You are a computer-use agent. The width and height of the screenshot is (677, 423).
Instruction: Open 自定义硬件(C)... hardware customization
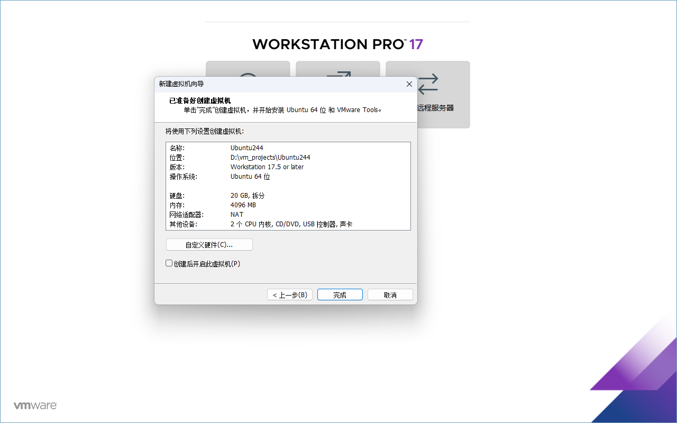pos(209,245)
